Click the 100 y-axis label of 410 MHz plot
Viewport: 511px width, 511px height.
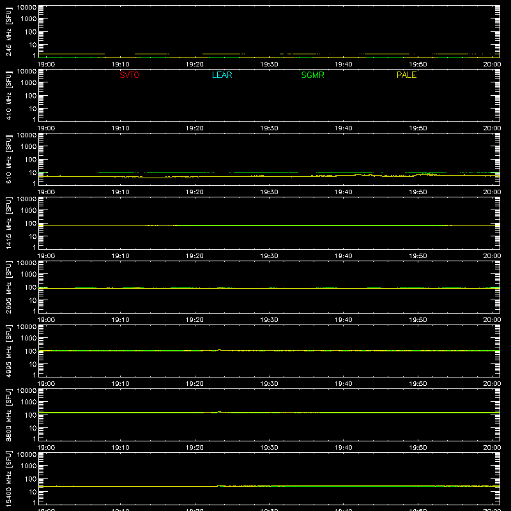tap(31, 96)
